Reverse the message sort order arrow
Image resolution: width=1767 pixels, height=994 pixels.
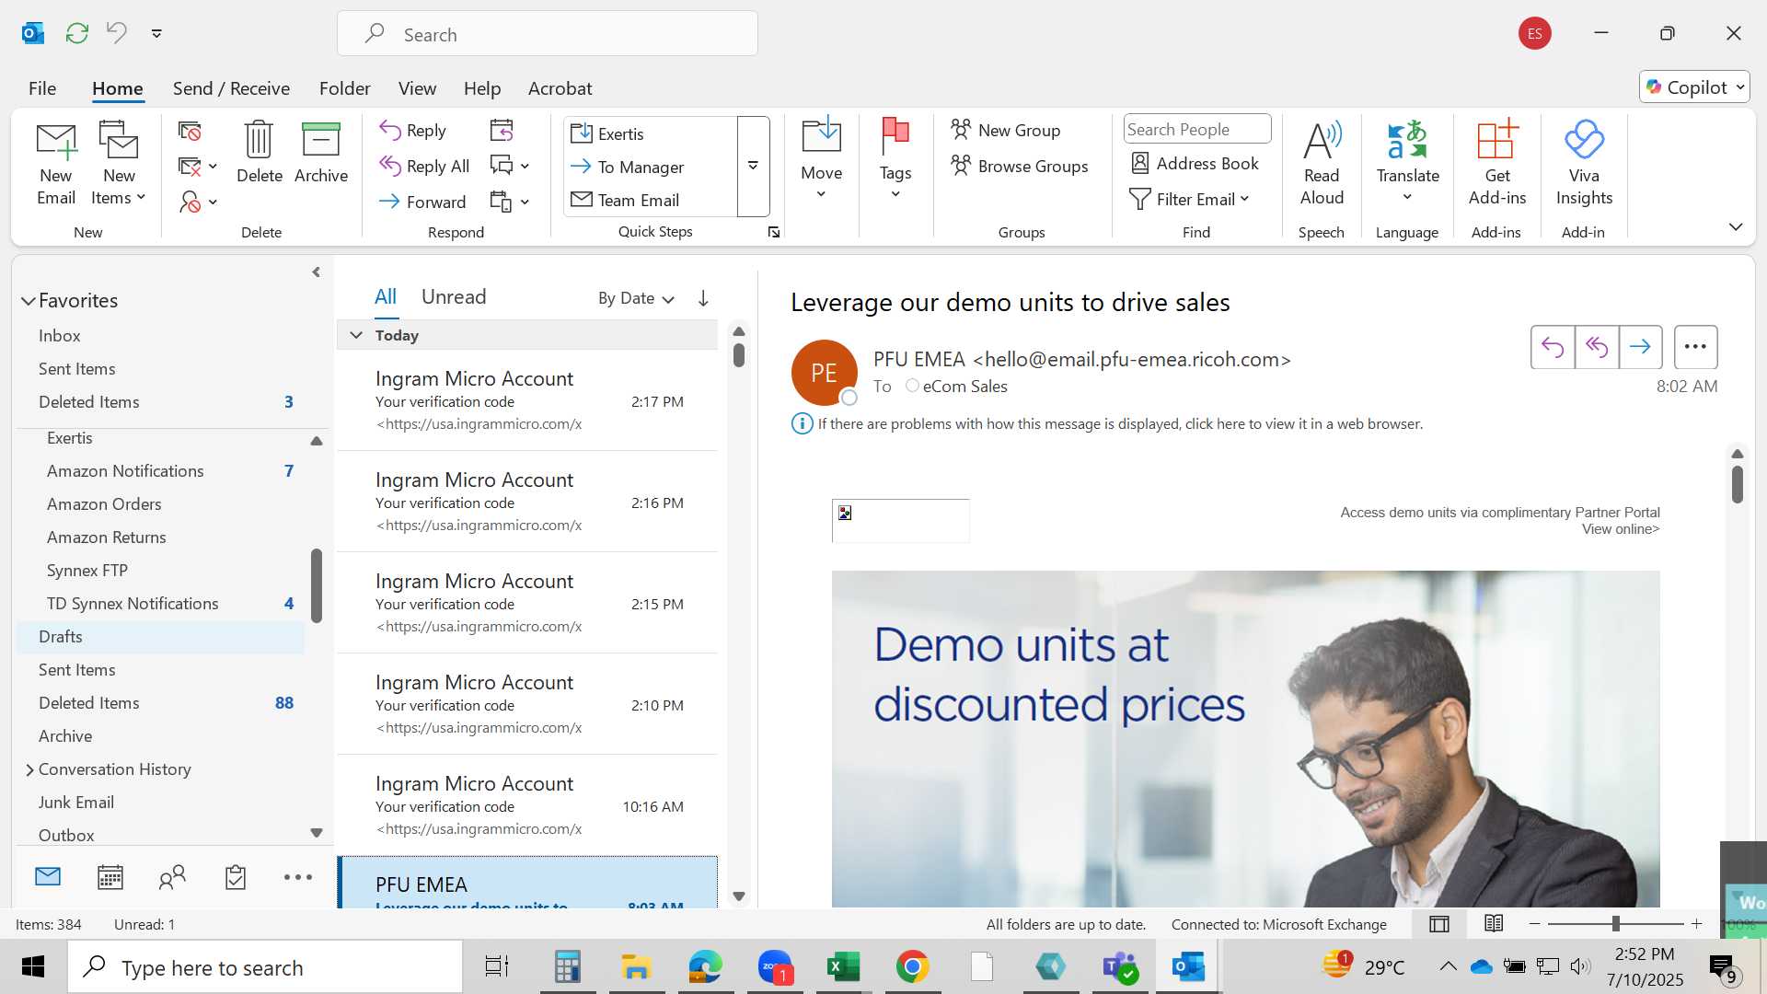point(703,298)
